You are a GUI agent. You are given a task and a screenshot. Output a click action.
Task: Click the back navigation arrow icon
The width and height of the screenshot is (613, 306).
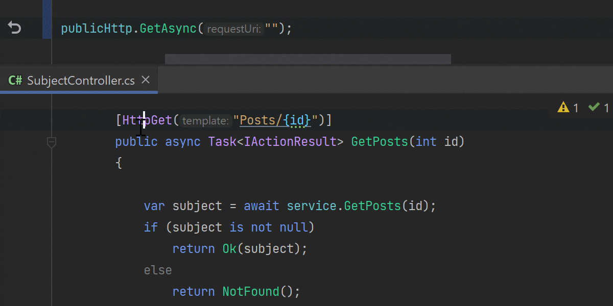click(x=14, y=28)
